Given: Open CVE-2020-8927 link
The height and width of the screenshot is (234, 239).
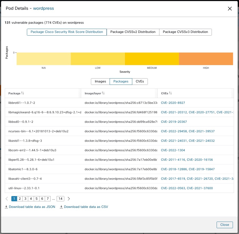Looking at the screenshot, I should click(173, 103).
